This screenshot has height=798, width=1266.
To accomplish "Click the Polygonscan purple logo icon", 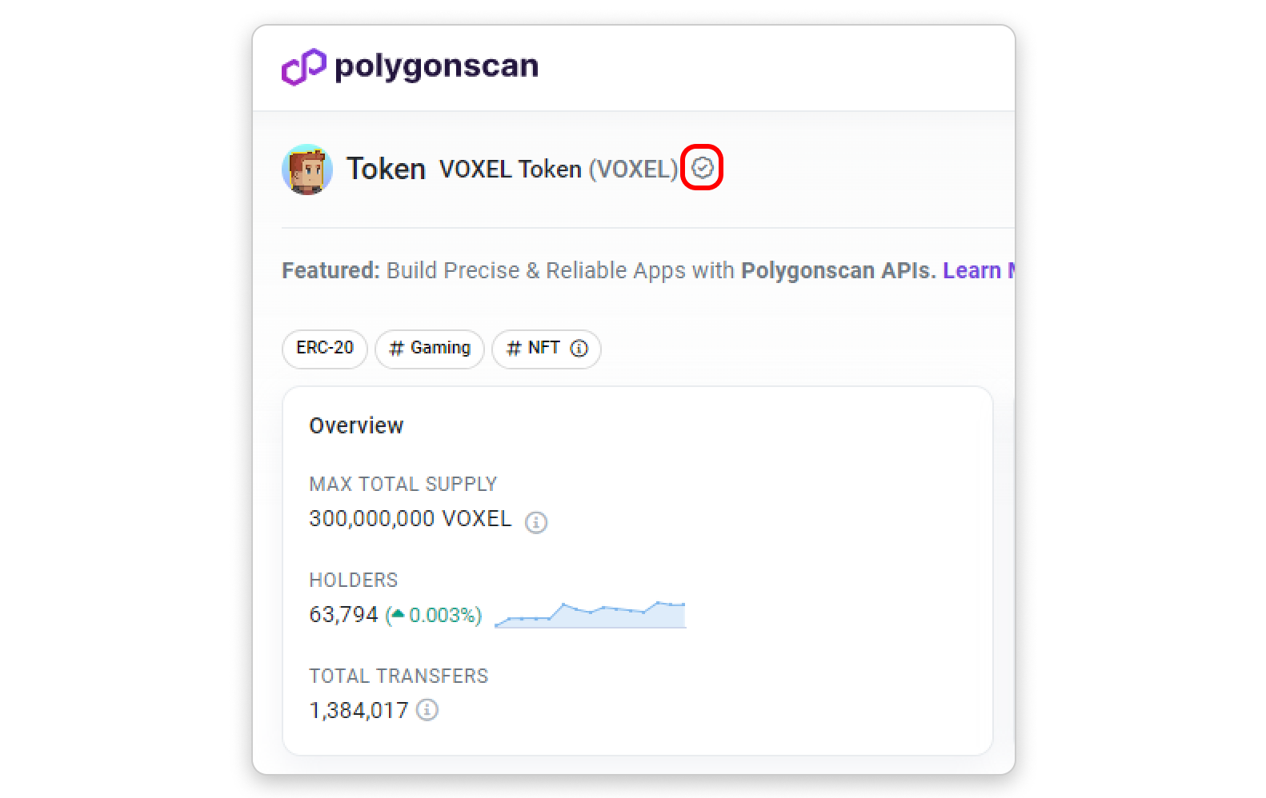I will [303, 66].
